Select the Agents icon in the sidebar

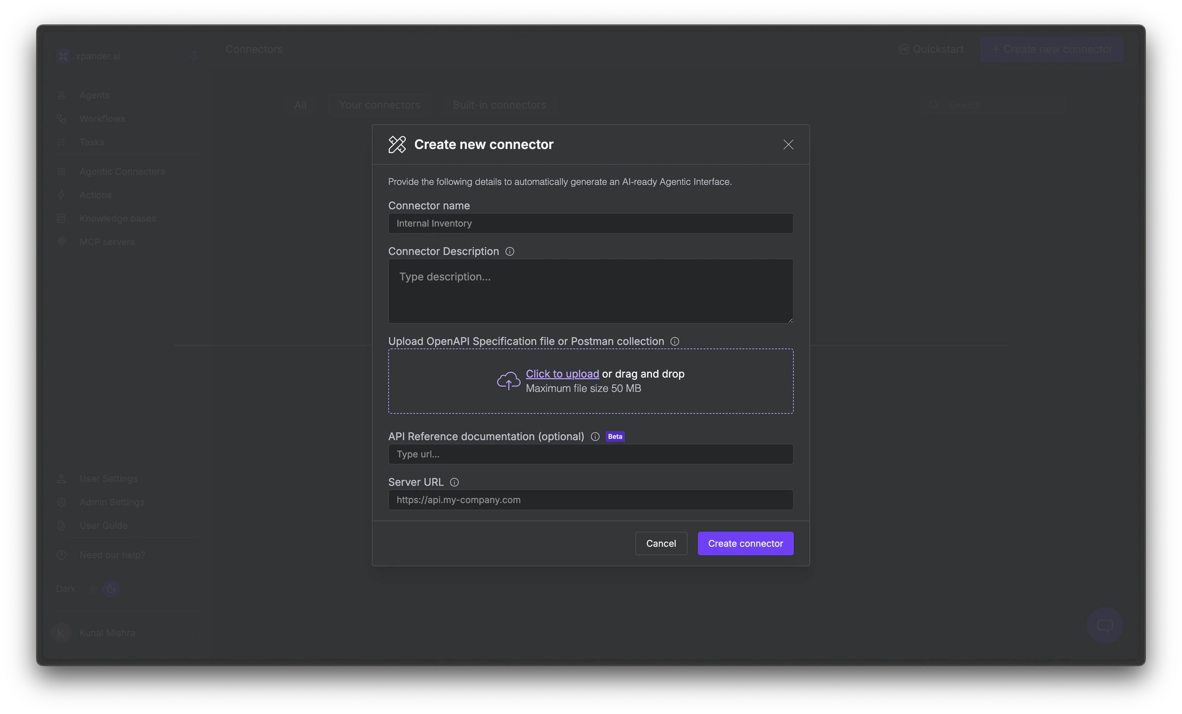tap(62, 95)
